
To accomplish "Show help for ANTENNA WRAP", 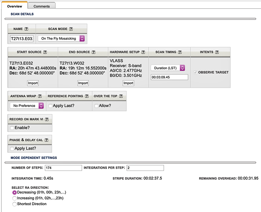I will (x=40, y=96).
